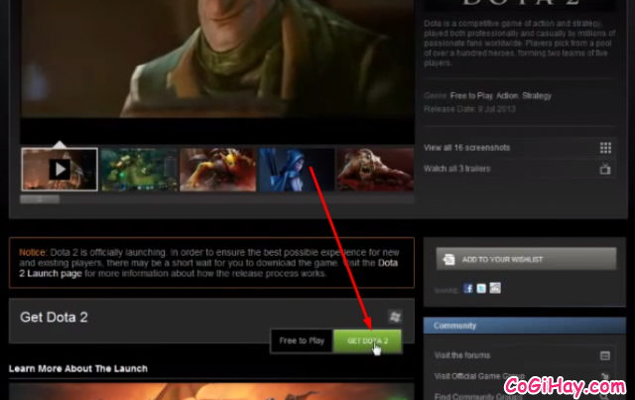The width and height of the screenshot is (635, 400).
Task: Open Visit Official Game Group link
Action: 479,376
